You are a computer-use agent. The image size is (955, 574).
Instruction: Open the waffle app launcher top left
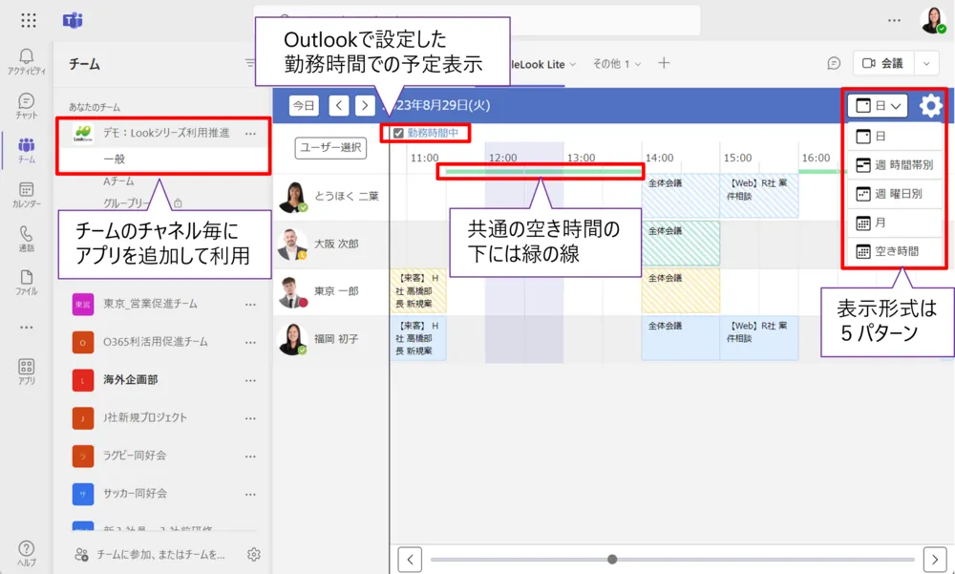[28, 20]
